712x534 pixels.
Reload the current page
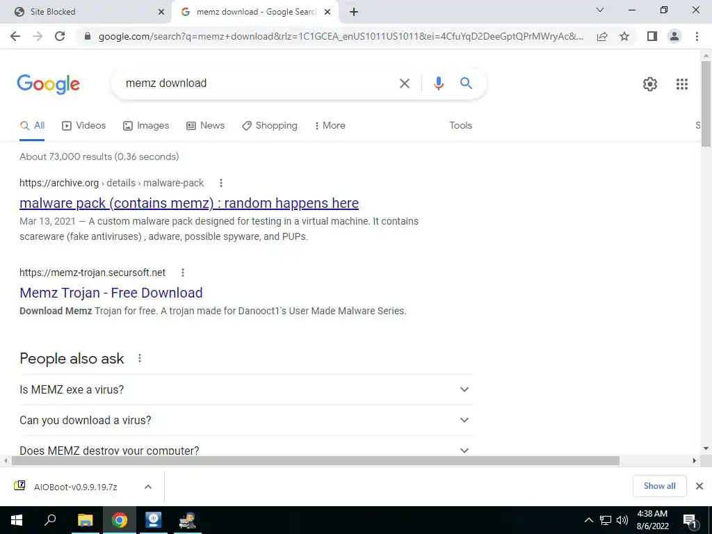coord(60,36)
